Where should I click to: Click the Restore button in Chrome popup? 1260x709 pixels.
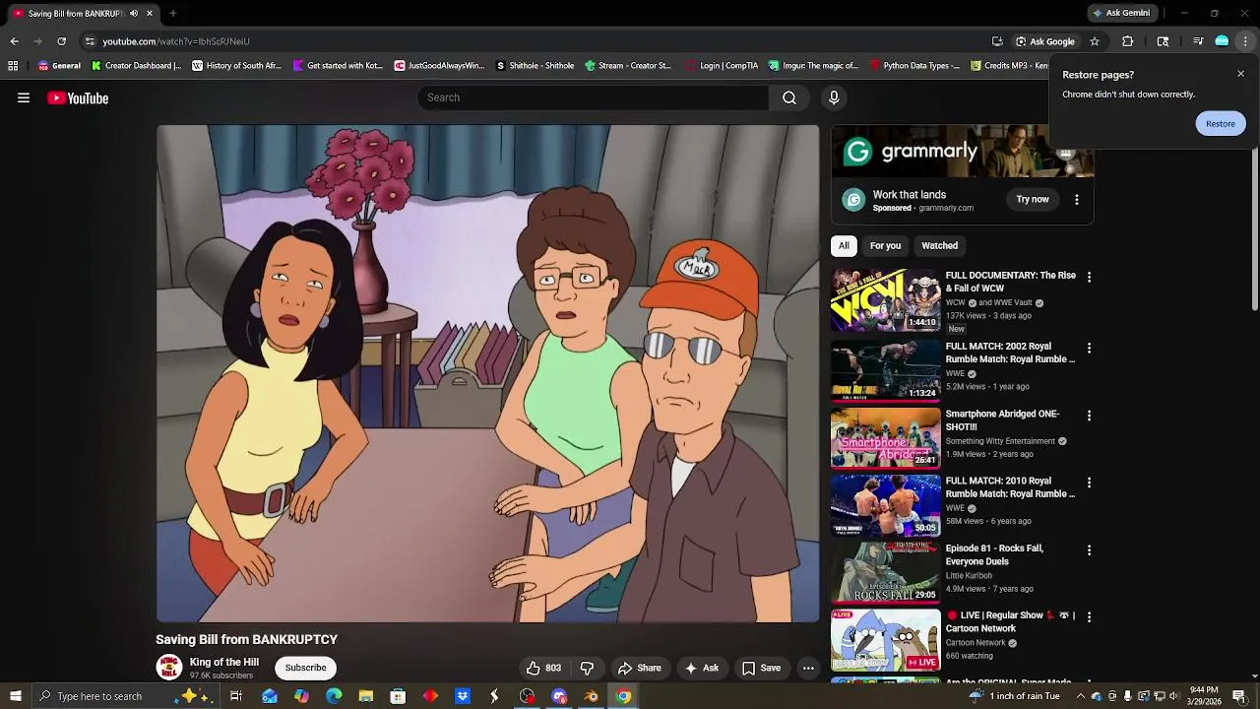tap(1221, 123)
